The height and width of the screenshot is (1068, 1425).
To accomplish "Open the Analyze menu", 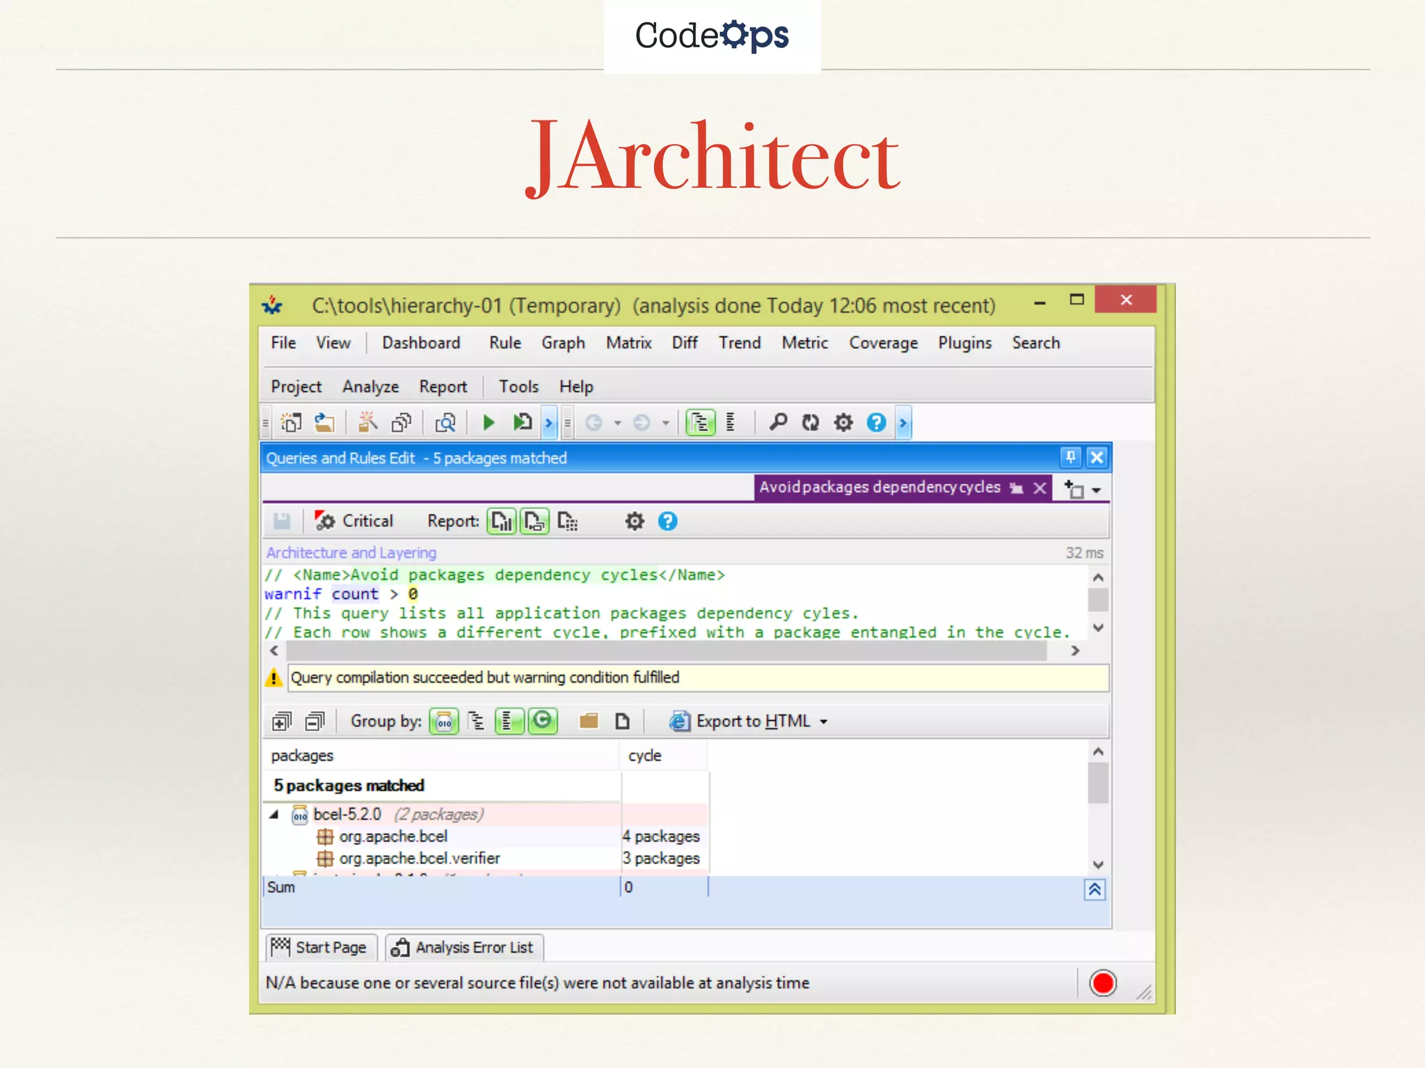I will tap(370, 387).
